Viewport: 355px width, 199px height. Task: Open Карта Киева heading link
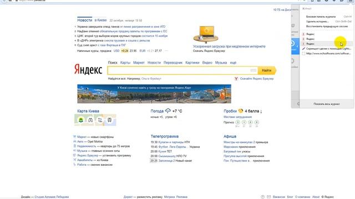pos(88,111)
